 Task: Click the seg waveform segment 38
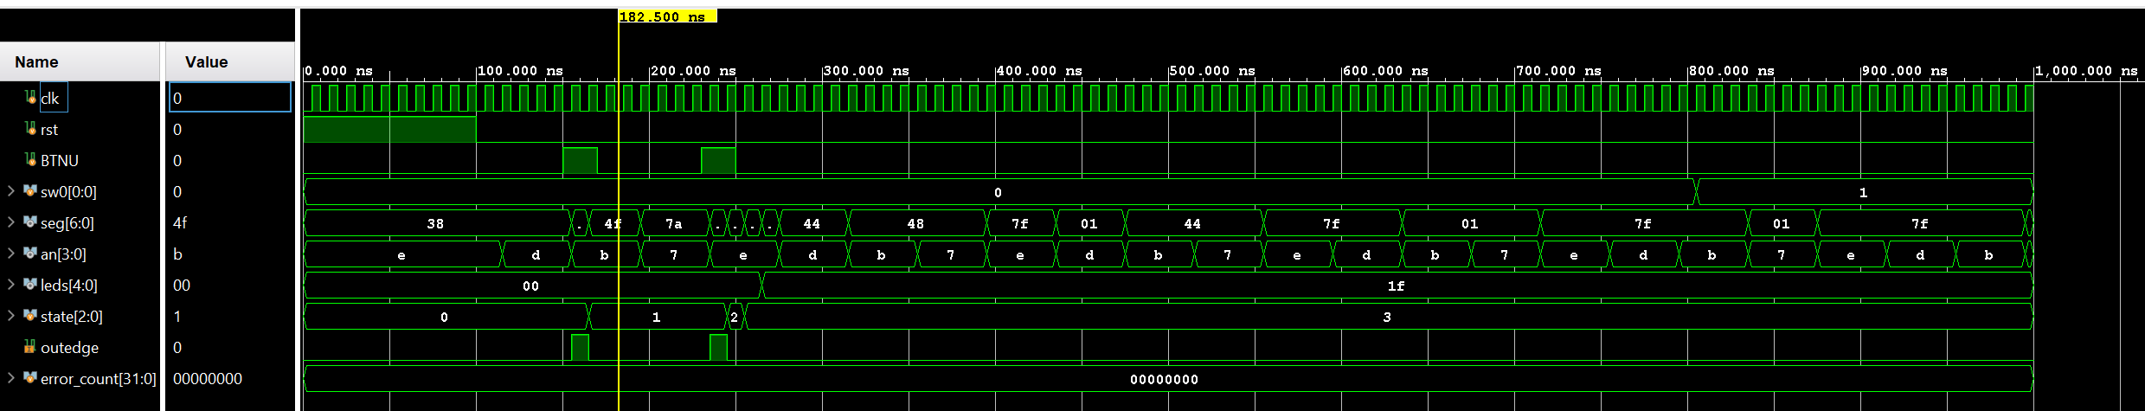point(436,223)
